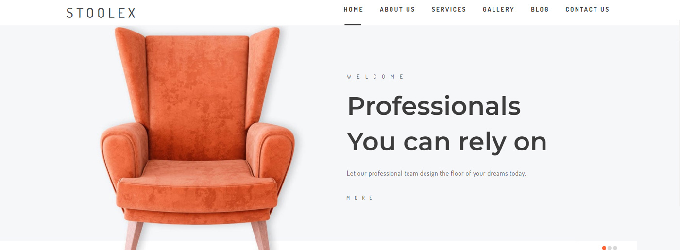Click the 'Professionals' headline line
Viewport: 680px width, 250px height.
click(x=434, y=106)
